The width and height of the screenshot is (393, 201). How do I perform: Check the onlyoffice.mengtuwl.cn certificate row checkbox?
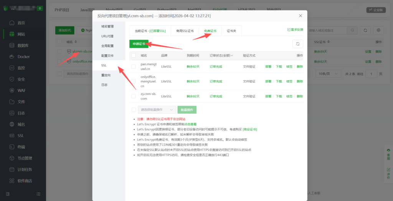pos(134,81)
